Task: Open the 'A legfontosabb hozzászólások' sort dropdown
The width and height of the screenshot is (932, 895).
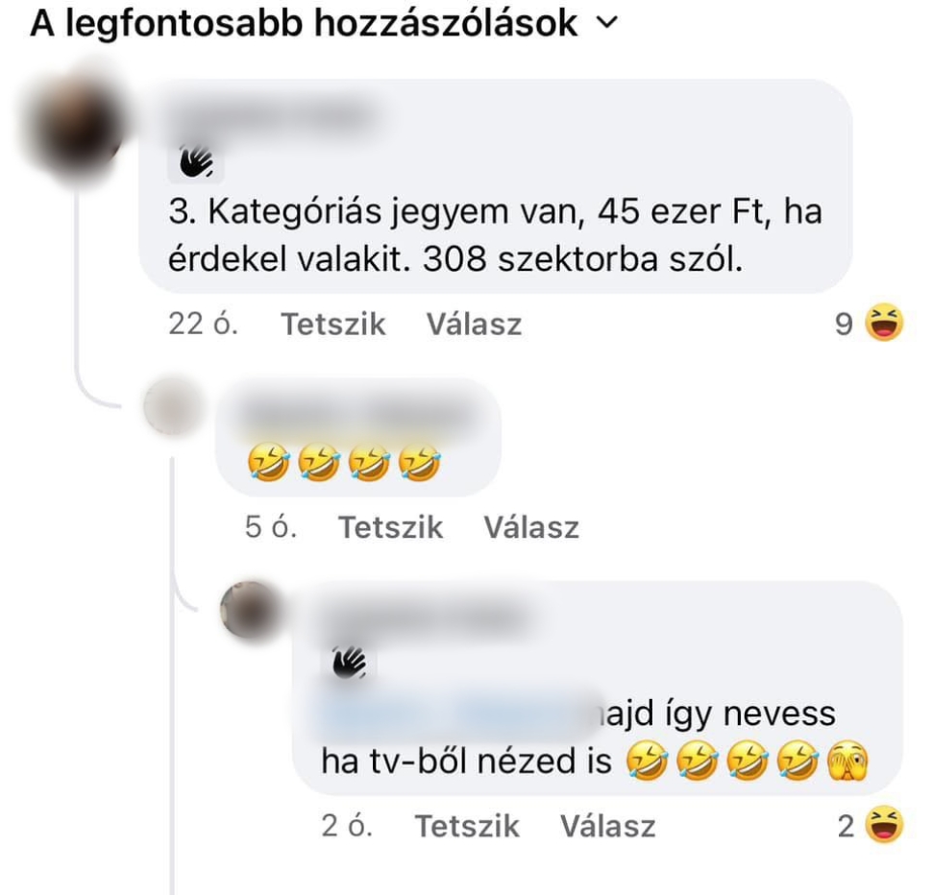Action: pyautogui.click(x=324, y=24)
